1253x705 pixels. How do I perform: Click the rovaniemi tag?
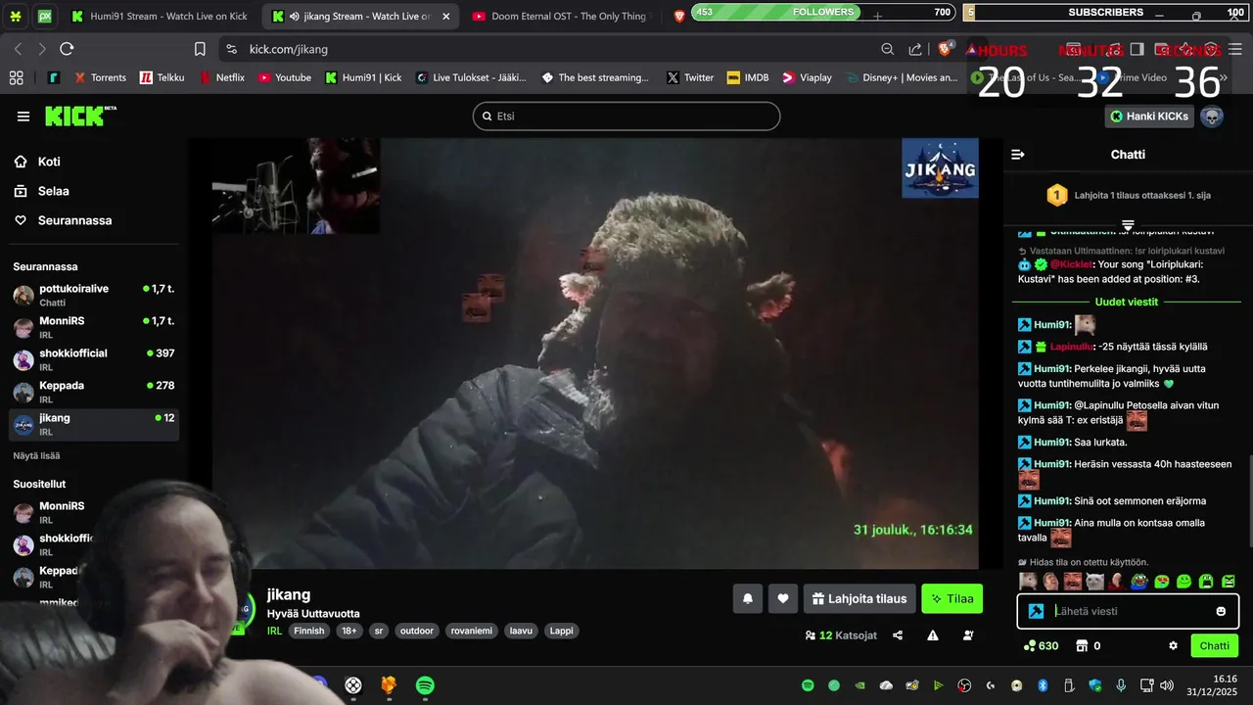click(x=472, y=631)
